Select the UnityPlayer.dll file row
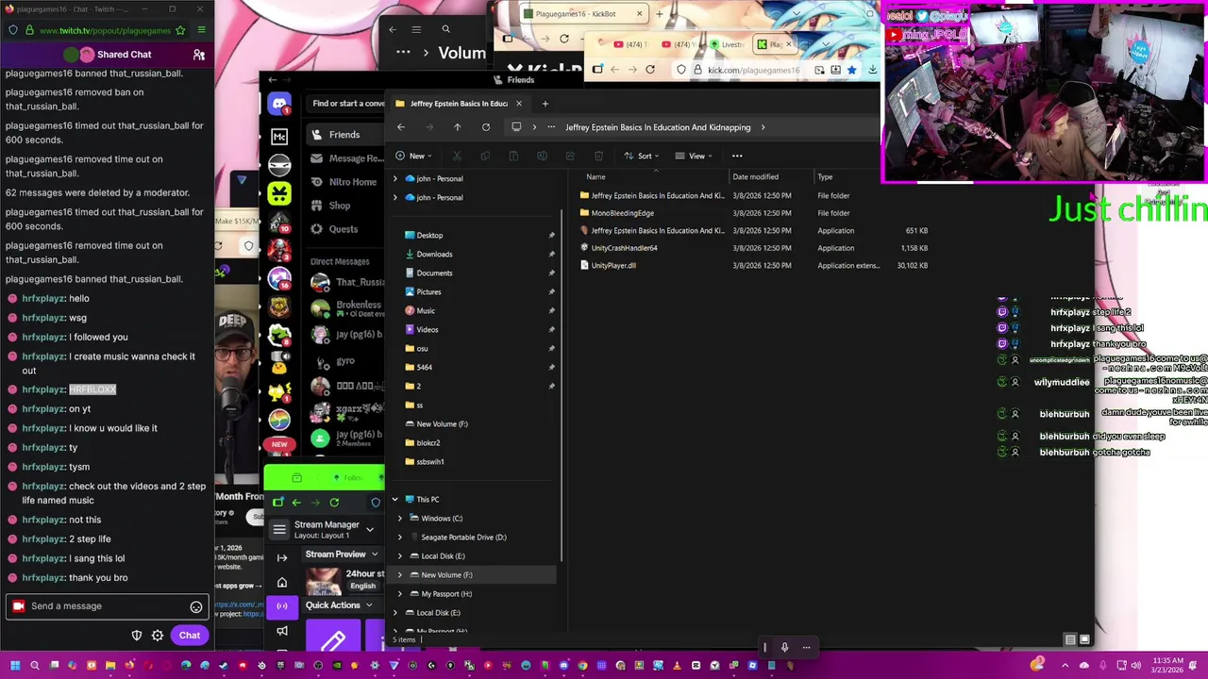Viewport: 1208px width, 679px height. tap(755, 265)
